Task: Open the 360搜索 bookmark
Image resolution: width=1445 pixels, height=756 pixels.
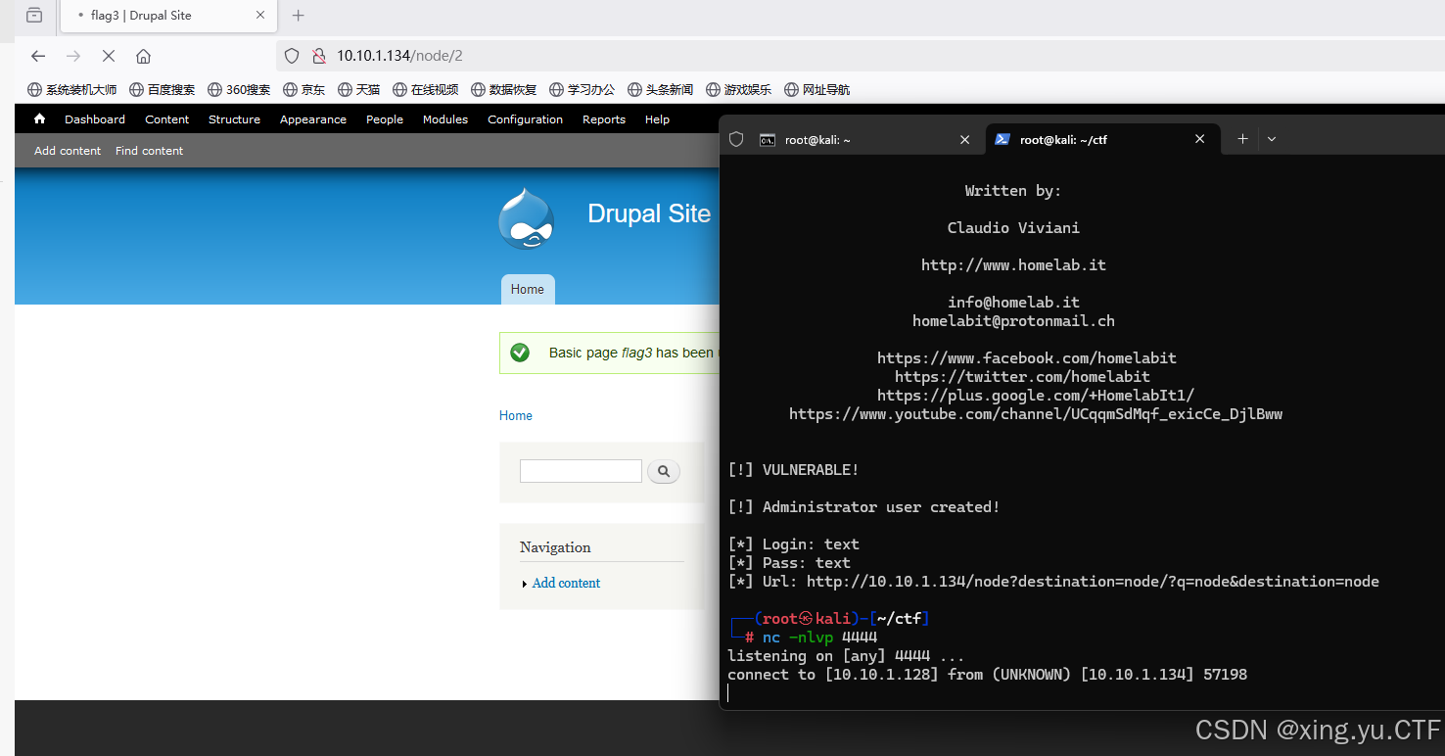Action: click(239, 89)
